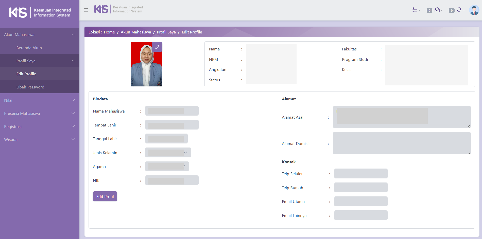This screenshot has height=239, width=482.
Task: Select Ubah Password in sidebar
Action: click(30, 87)
